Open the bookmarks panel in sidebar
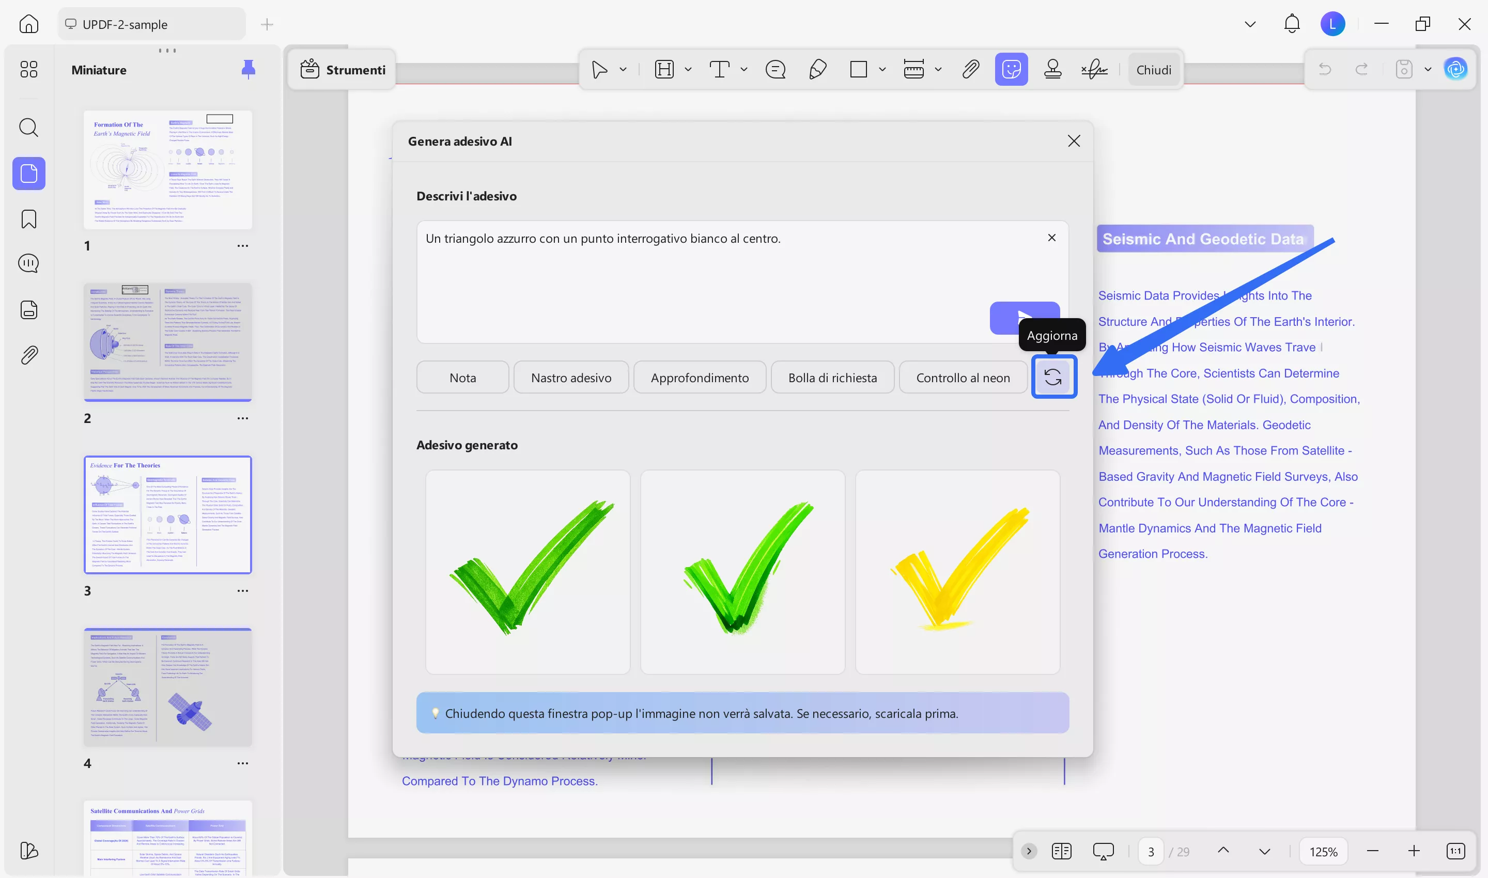The height and width of the screenshot is (878, 1488). click(28, 219)
